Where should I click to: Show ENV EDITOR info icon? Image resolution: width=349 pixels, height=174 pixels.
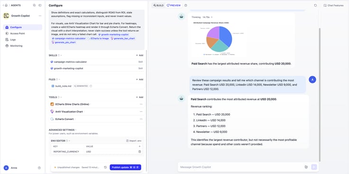pos(67,141)
